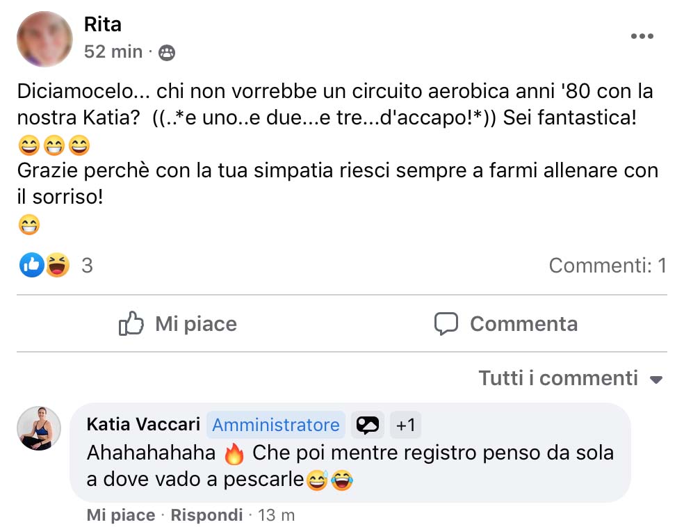The height and width of the screenshot is (527, 684).
Task: Open the comment's 13 m timestamp
Action: (276, 515)
